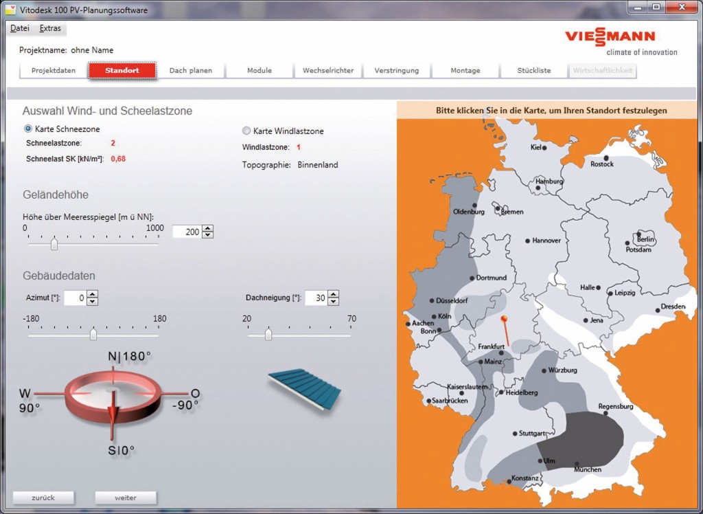The image size is (703, 514).
Task: Click the Dachneigung value input field
Action: pos(315,298)
